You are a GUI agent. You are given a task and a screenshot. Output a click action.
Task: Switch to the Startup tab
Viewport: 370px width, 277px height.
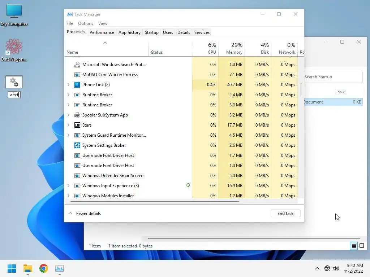151,32
